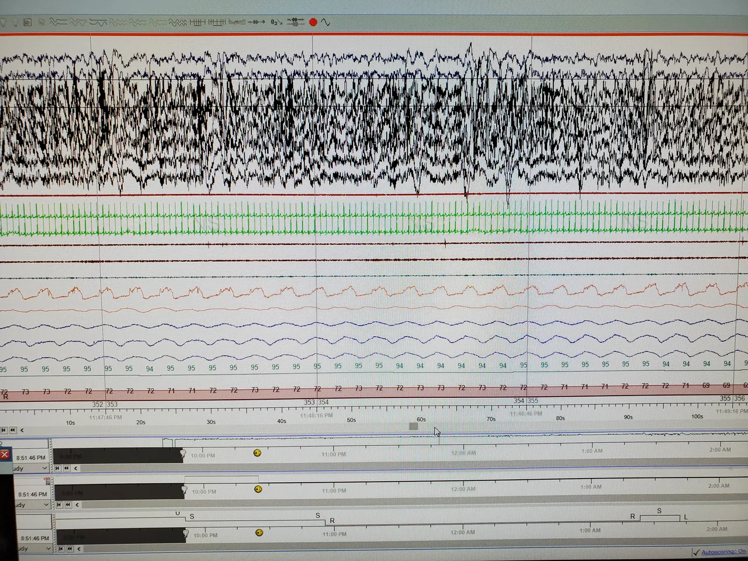Click the red record button in toolbar
The width and height of the screenshot is (748, 561).
(313, 22)
